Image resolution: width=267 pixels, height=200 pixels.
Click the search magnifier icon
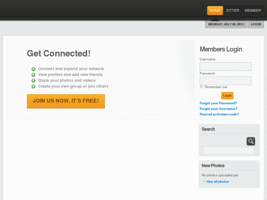tap(251, 141)
